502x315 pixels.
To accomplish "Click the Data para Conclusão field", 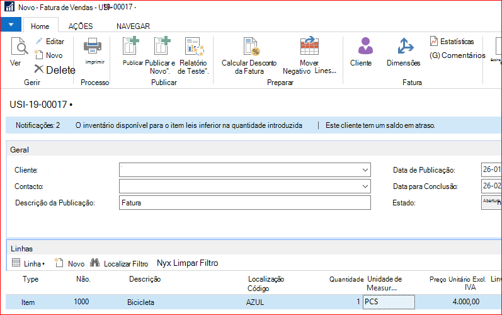I will click(491, 186).
